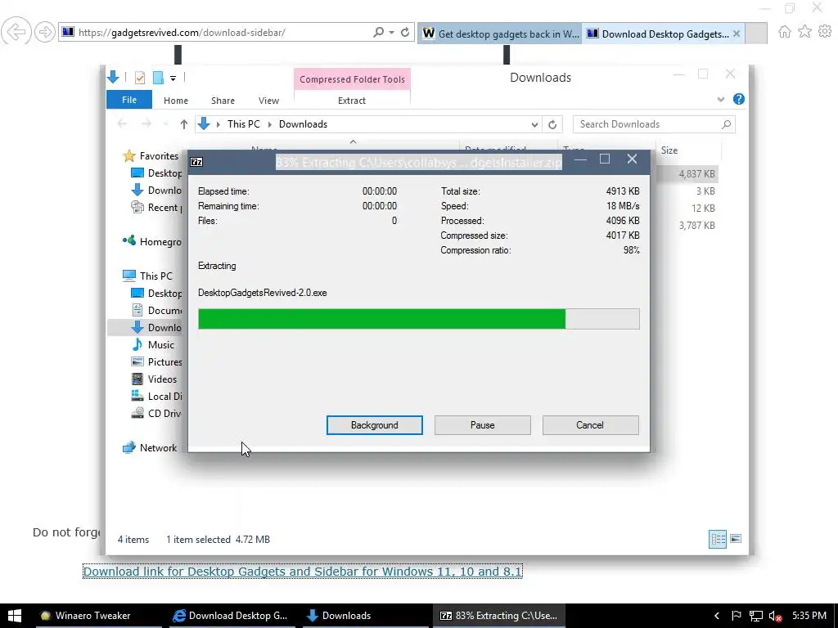Click Downloads in address breadcrumb
This screenshot has height=628, width=838.
pyautogui.click(x=303, y=124)
